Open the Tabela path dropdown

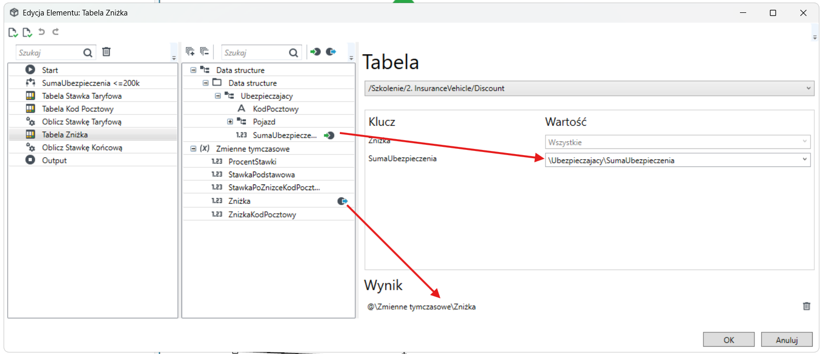pos(808,88)
